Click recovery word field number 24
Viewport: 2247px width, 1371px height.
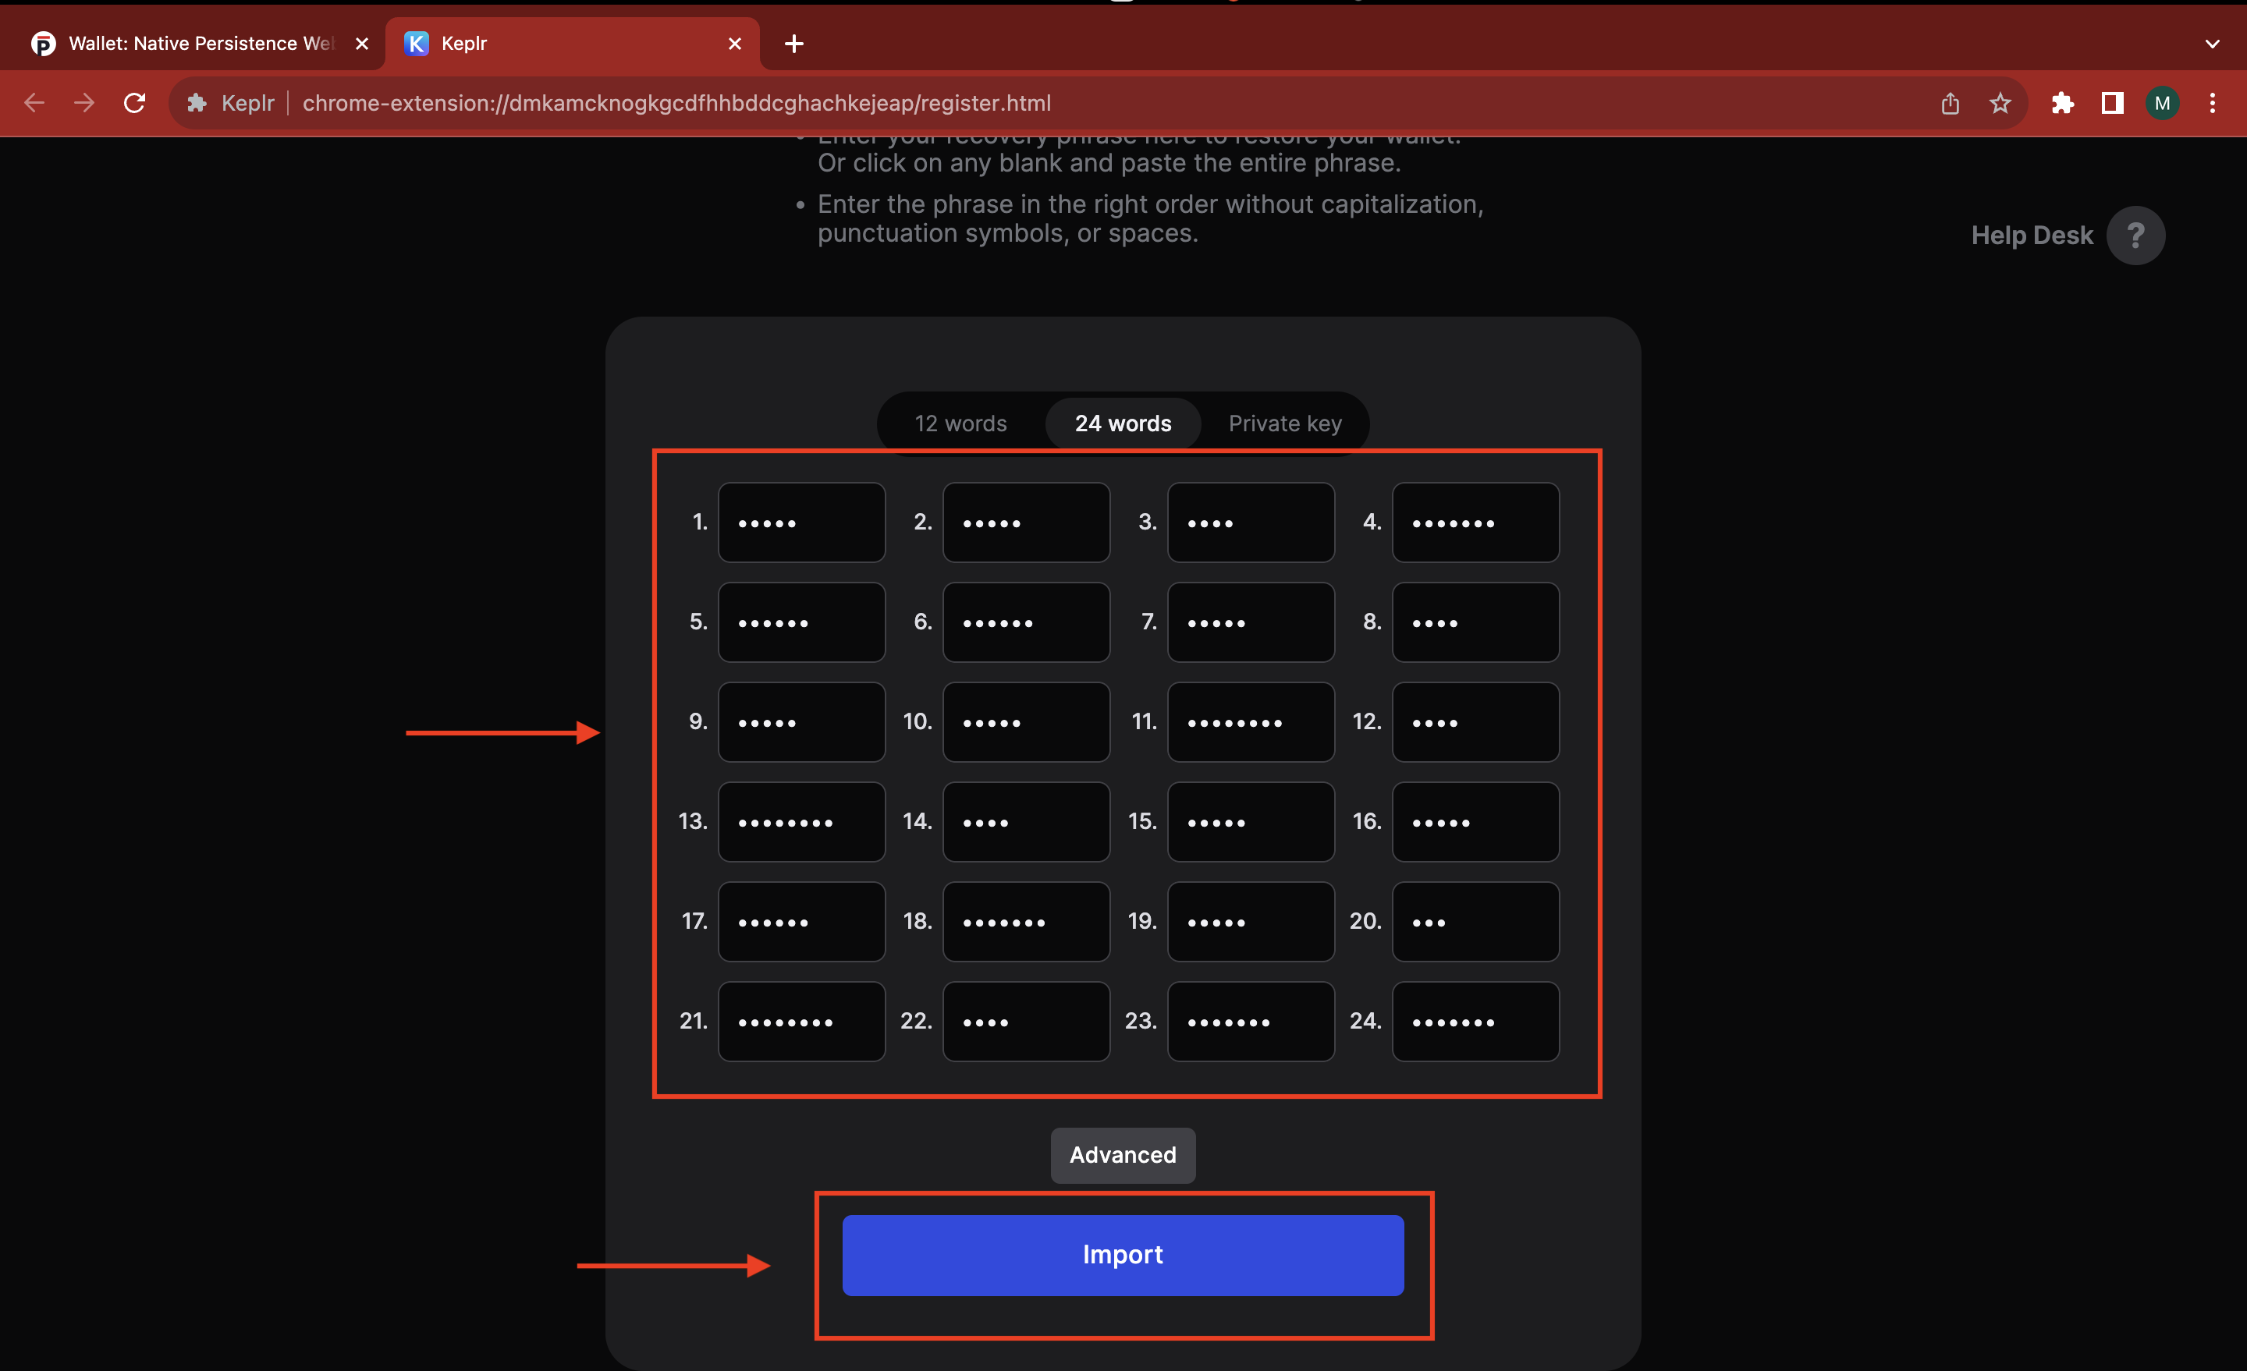pos(1475,1021)
